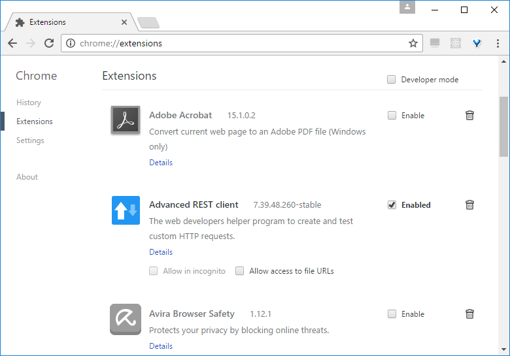
Task: Click the vertical scrollbar thumb
Action: 503,127
